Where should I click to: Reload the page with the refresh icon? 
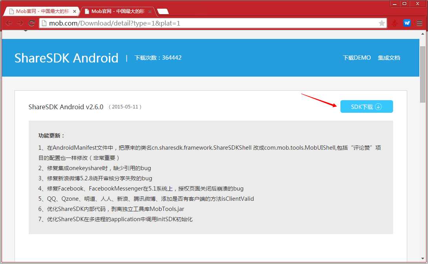[31, 23]
